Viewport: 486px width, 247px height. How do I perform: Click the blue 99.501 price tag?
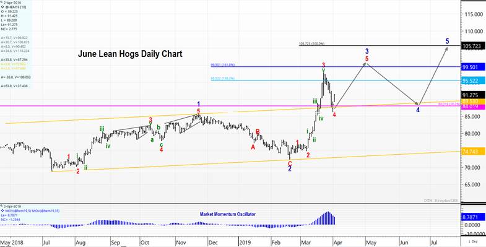pos(473,67)
